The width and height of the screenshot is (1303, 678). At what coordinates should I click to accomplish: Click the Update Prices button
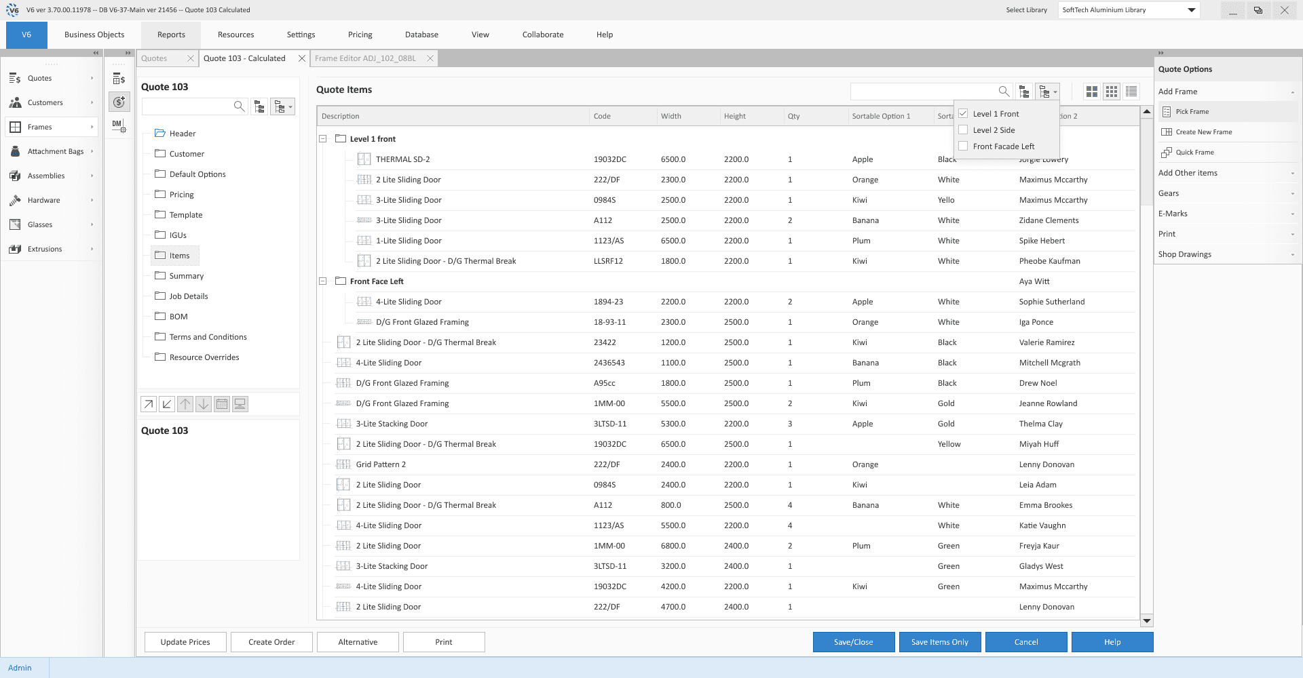pos(185,642)
